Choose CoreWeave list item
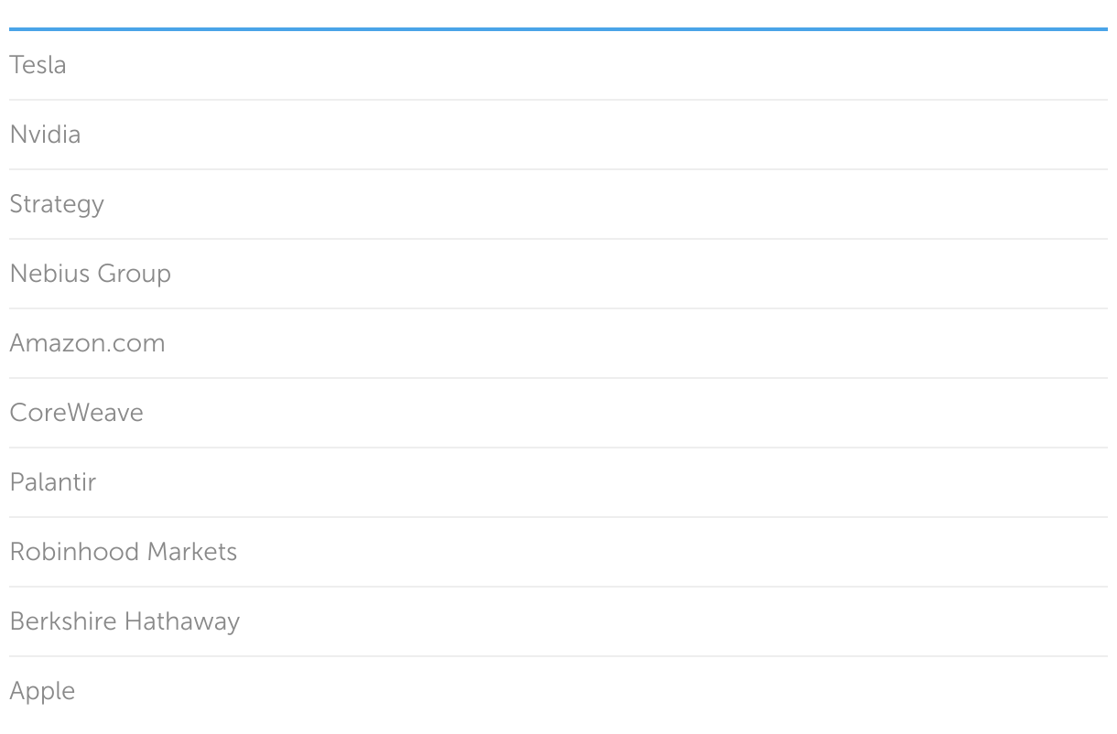1117x734 pixels. [76, 413]
